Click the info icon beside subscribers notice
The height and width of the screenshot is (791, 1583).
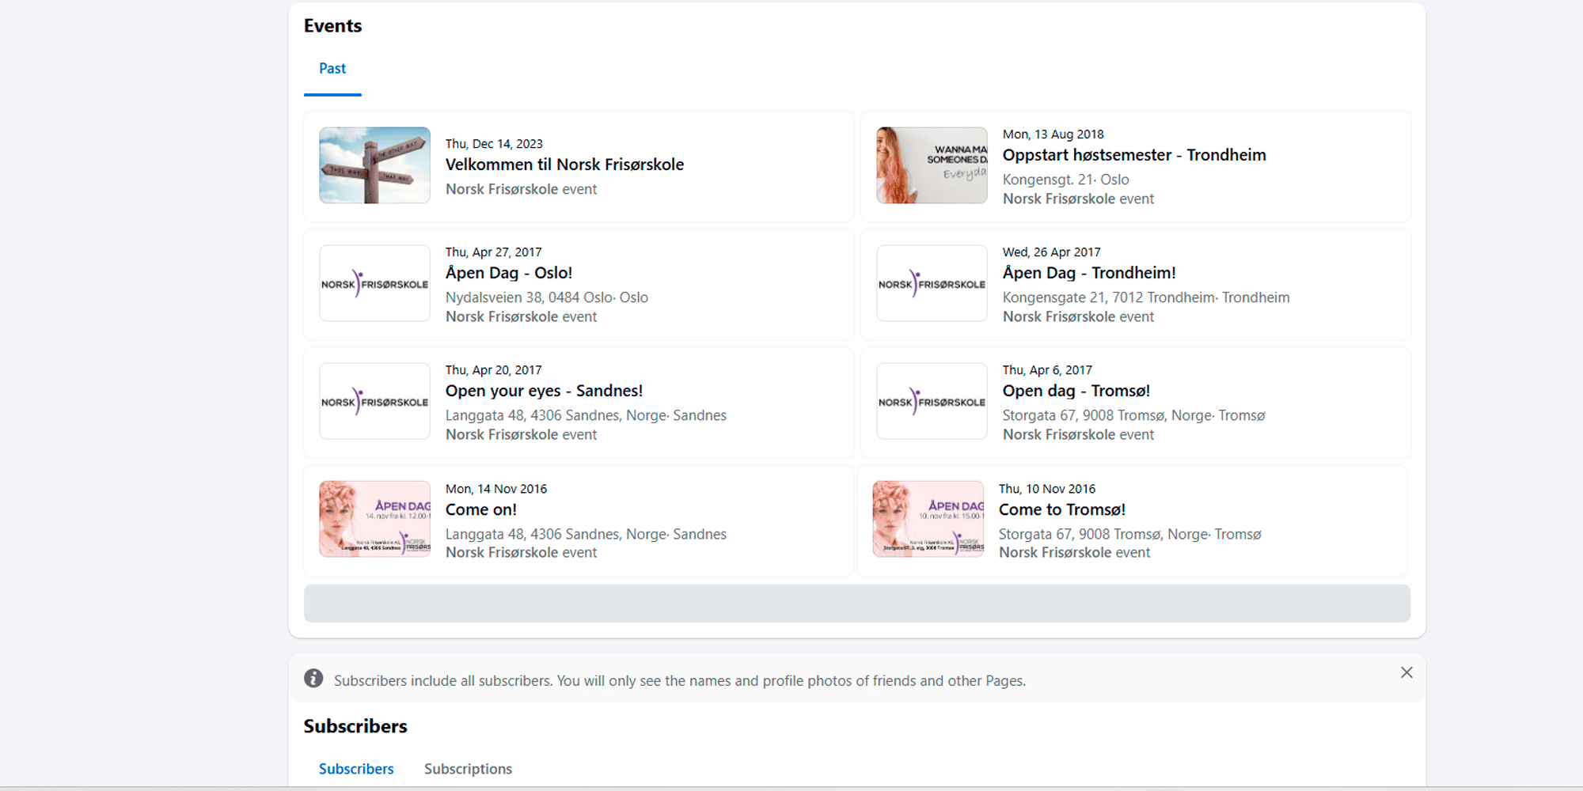(x=313, y=679)
